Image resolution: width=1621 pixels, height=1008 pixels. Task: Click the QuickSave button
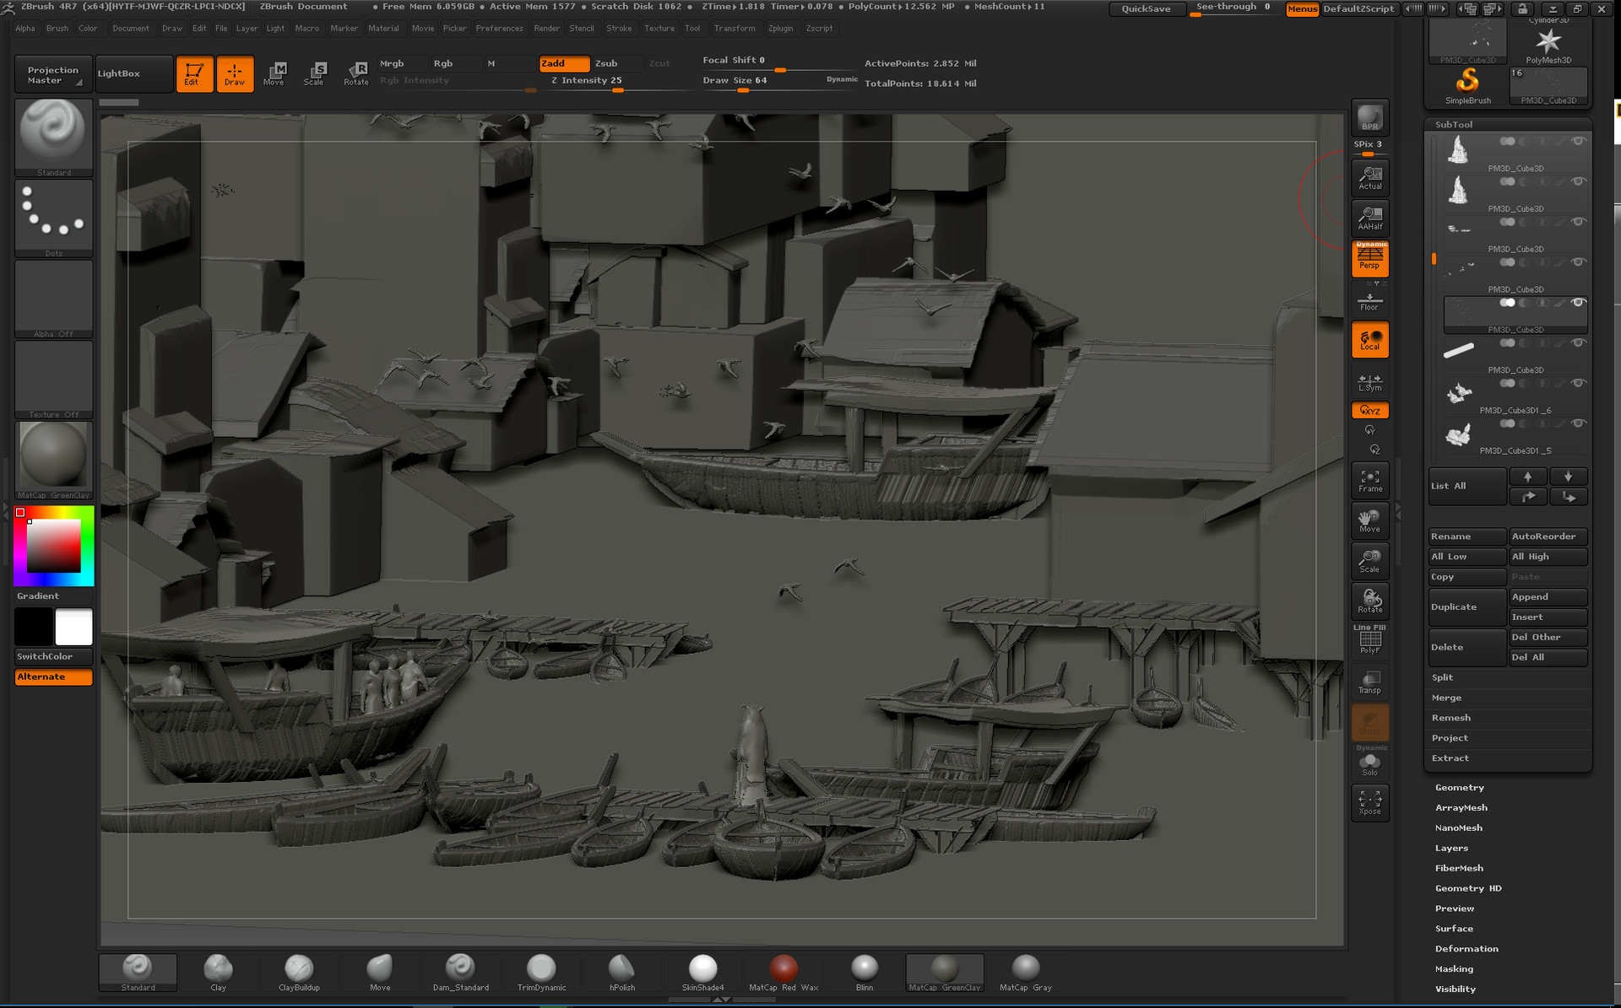click(x=1146, y=9)
